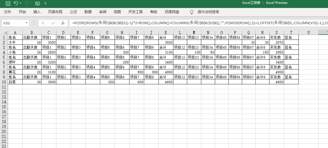Select row 2 header
This screenshot has width=328, height=148.
coord(4,42)
